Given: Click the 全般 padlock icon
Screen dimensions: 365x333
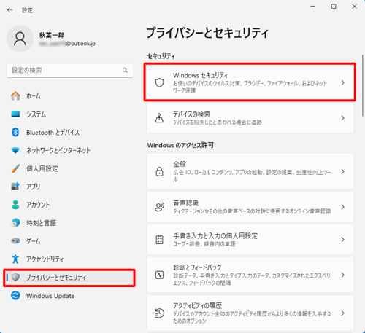Looking at the screenshot, I should [159, 171].
